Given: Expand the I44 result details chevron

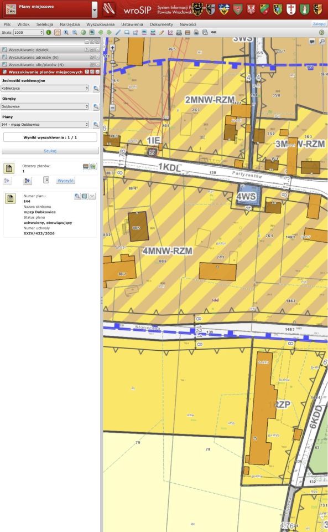Looking at the screenshot, I should click(92, 196).
